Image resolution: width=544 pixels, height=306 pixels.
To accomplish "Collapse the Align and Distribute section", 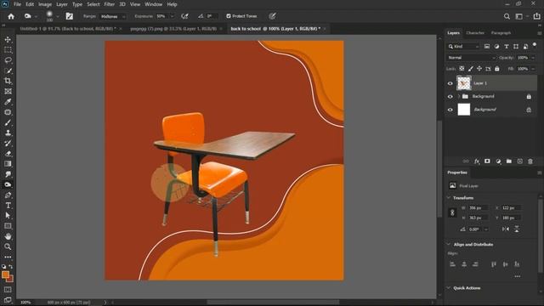I will (449, 244).
